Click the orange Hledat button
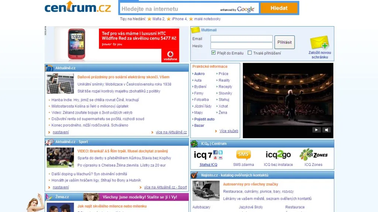 click(279, 8)
